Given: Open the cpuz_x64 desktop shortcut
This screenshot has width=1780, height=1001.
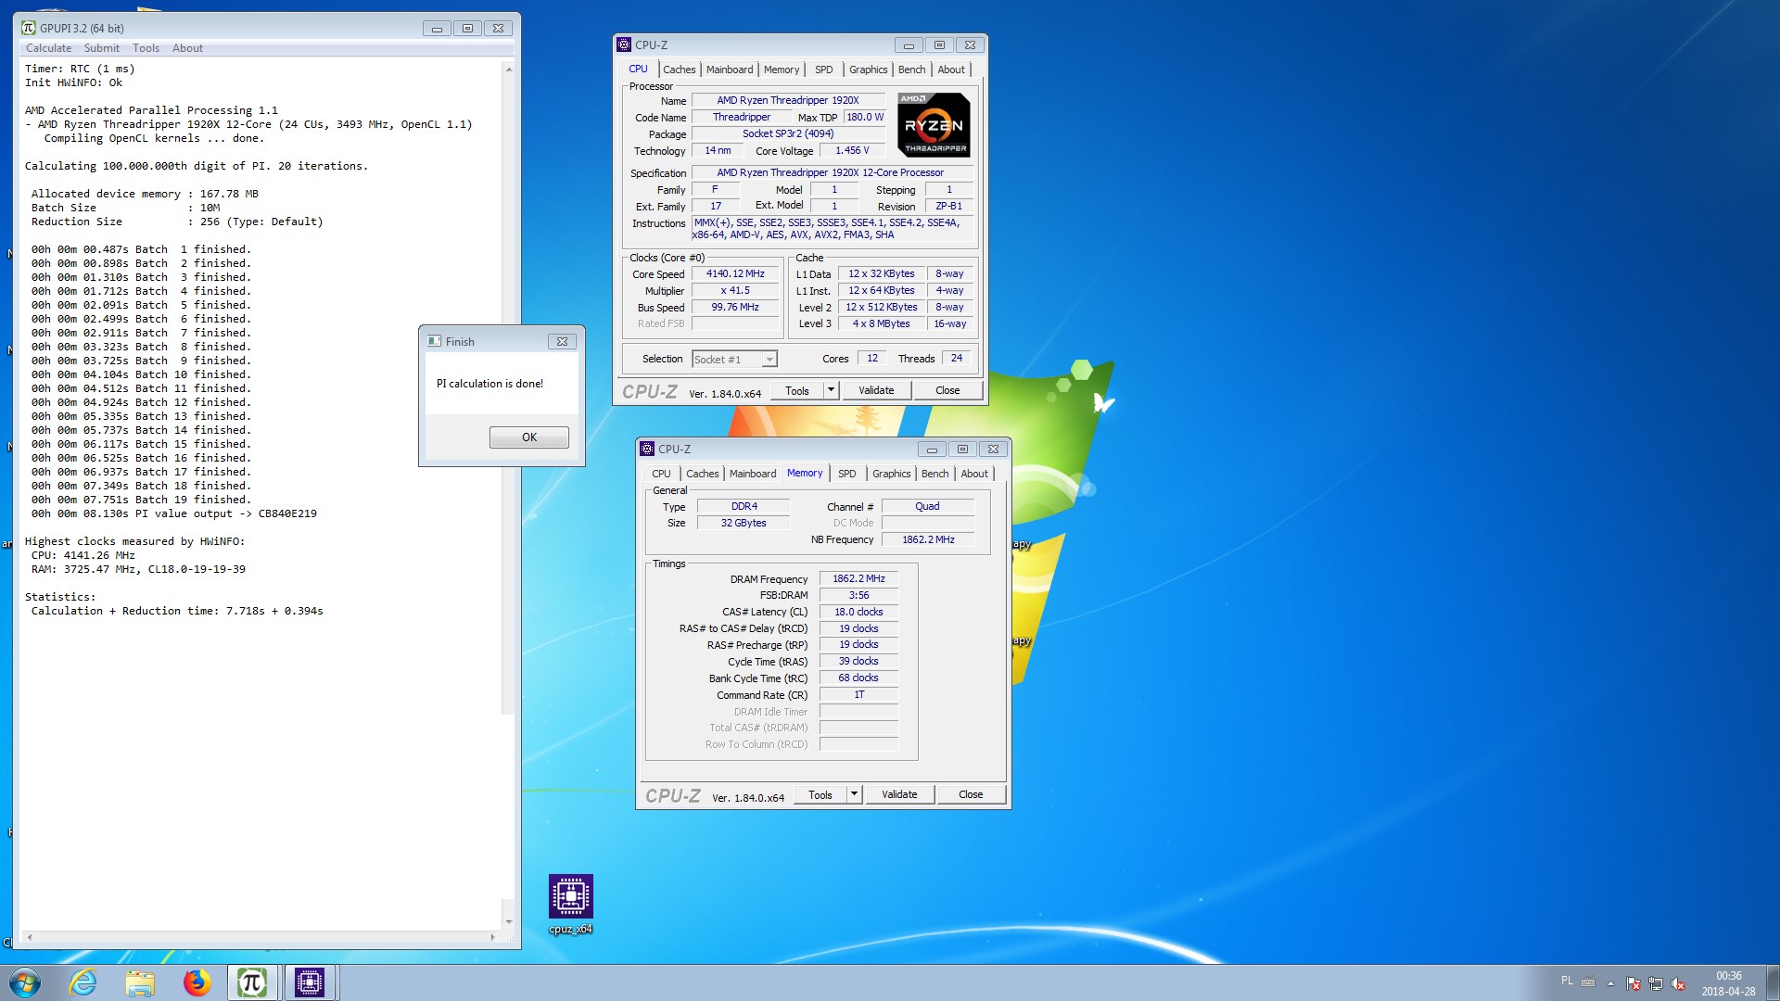Looking at the screenshot, I should (x=570, y=905).
